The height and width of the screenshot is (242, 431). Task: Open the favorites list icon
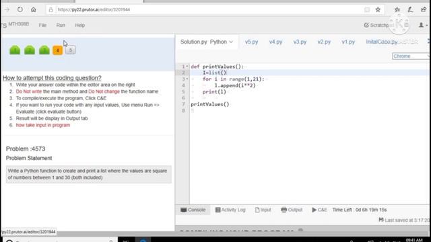pyautogui.click(x=397, y=9)
